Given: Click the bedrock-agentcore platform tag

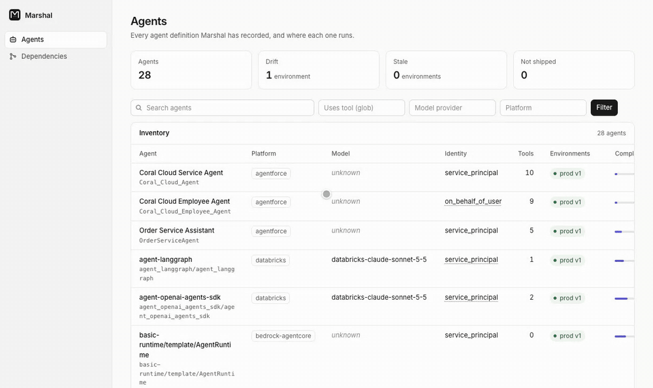Looking at the screenshot, I should pos(283,336).
